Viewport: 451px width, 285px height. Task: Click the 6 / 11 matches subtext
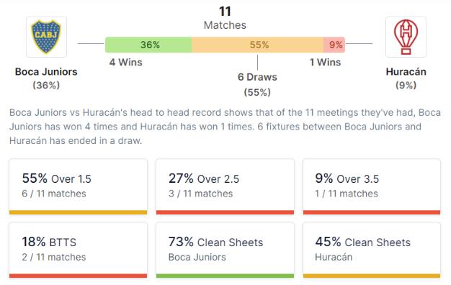point(54,194)
